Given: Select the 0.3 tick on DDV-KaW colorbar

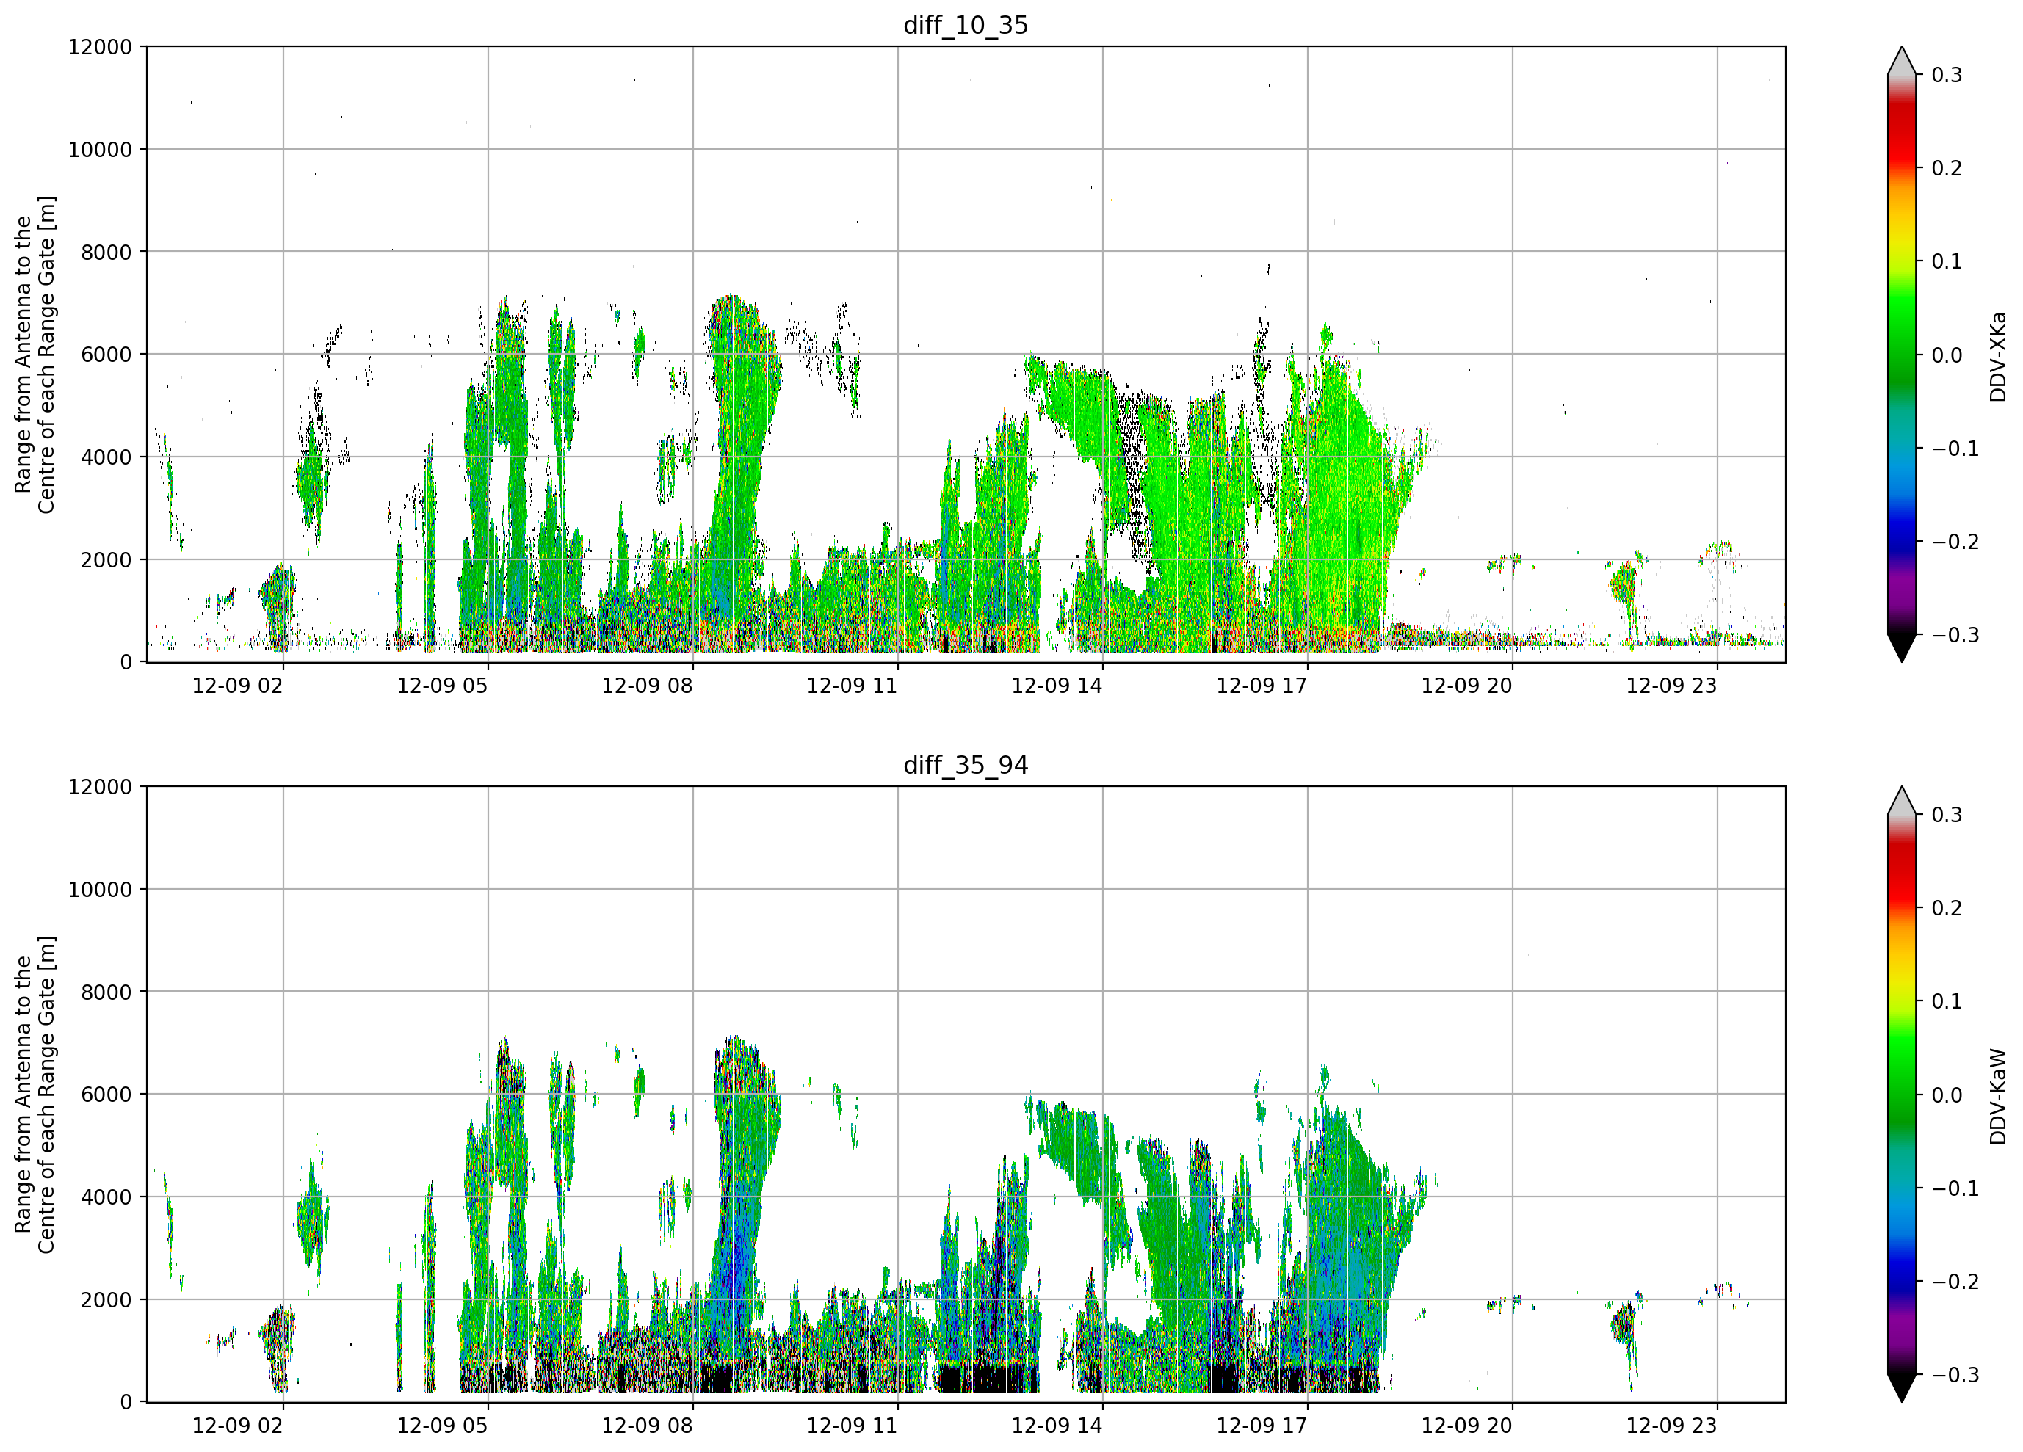Looking at the screenshot, I should [x=1947, y=815].
